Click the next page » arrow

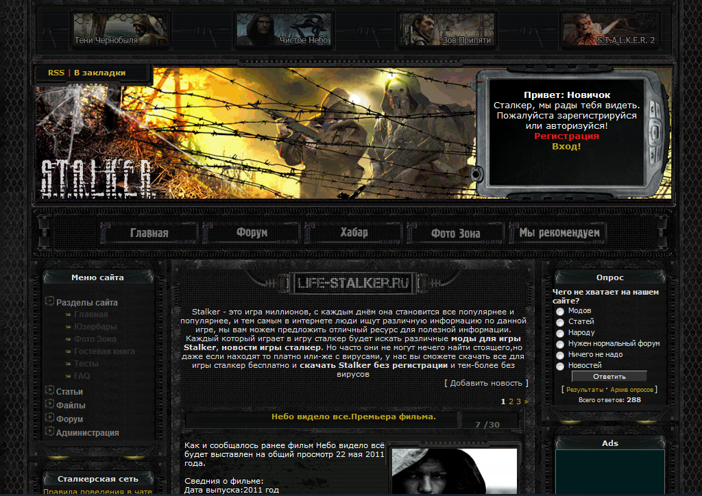click(526, 401)
